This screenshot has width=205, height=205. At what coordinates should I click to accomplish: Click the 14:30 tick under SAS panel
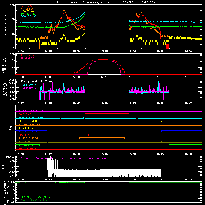[20, 180]
